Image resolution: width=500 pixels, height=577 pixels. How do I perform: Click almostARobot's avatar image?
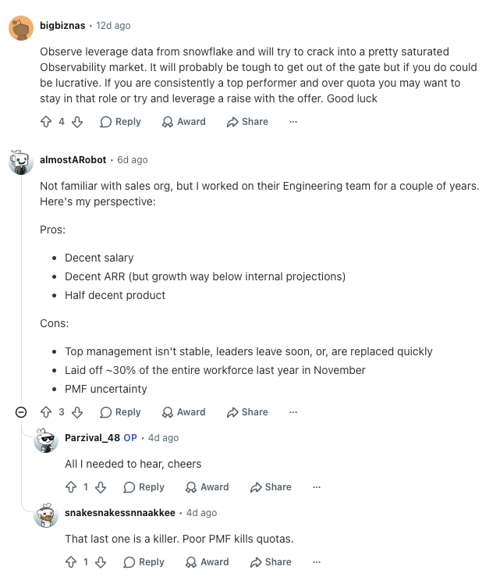(x=21, y=162)
